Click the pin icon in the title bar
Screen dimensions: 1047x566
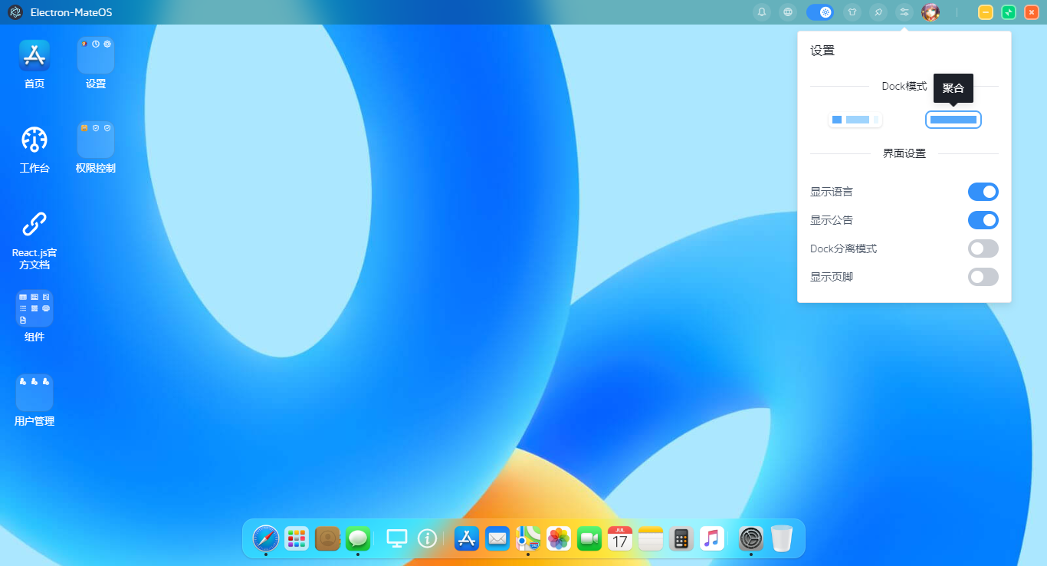878,12
